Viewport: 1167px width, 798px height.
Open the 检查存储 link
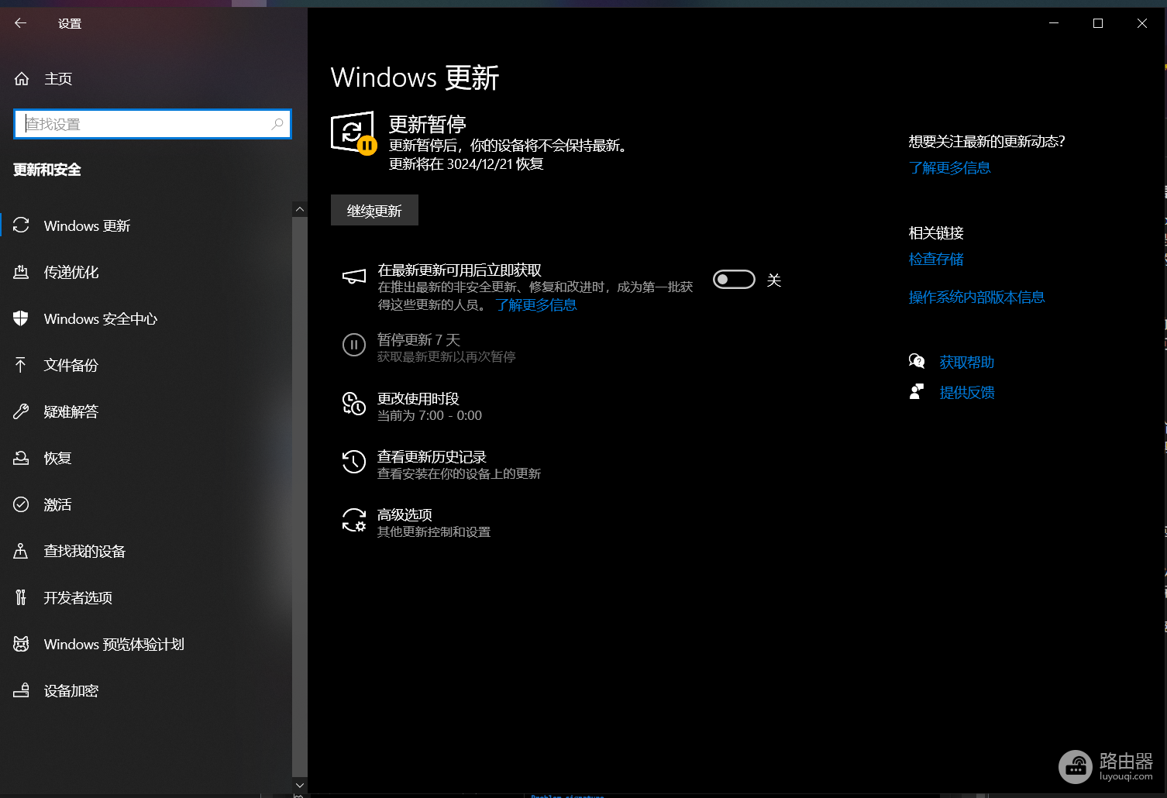(x=936, y=260)
